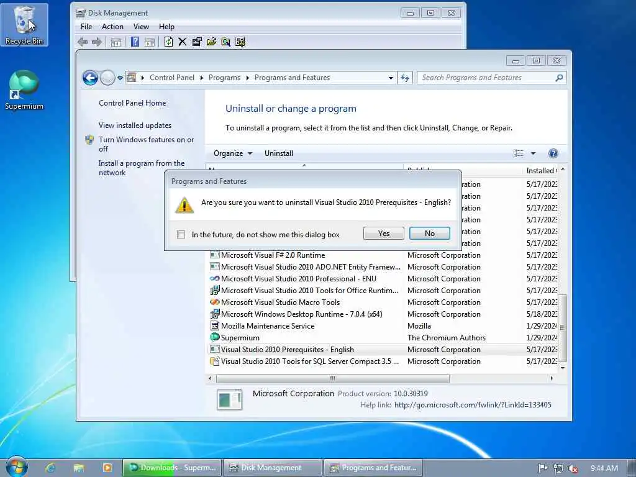
Task: Click the Forward arrow in Disk Management toolbar
Action: 97,42
